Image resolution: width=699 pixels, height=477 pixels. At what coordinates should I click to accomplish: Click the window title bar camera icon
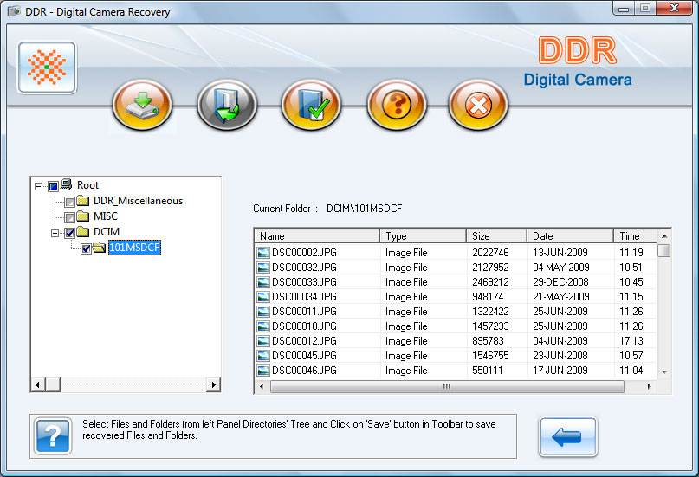click(x=14, y=11)
